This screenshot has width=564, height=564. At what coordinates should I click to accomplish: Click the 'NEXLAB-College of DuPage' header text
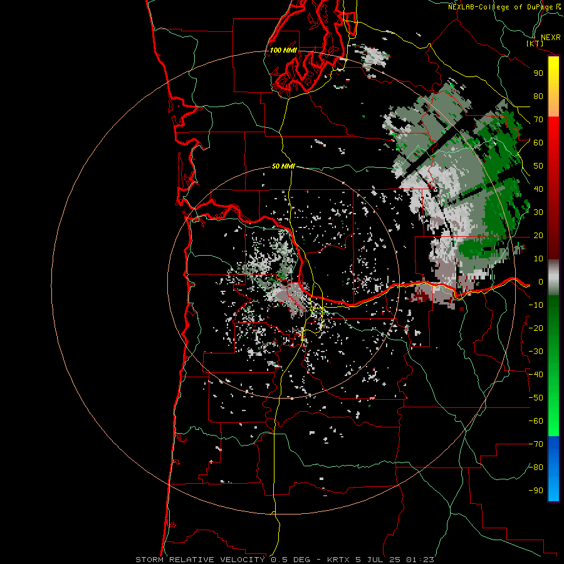click(500, 7)
